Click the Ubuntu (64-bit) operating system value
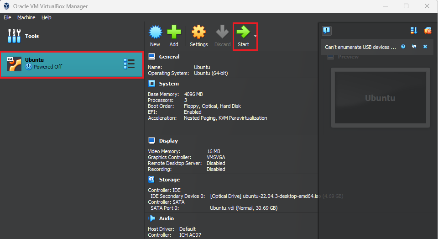 coord(211,73)
